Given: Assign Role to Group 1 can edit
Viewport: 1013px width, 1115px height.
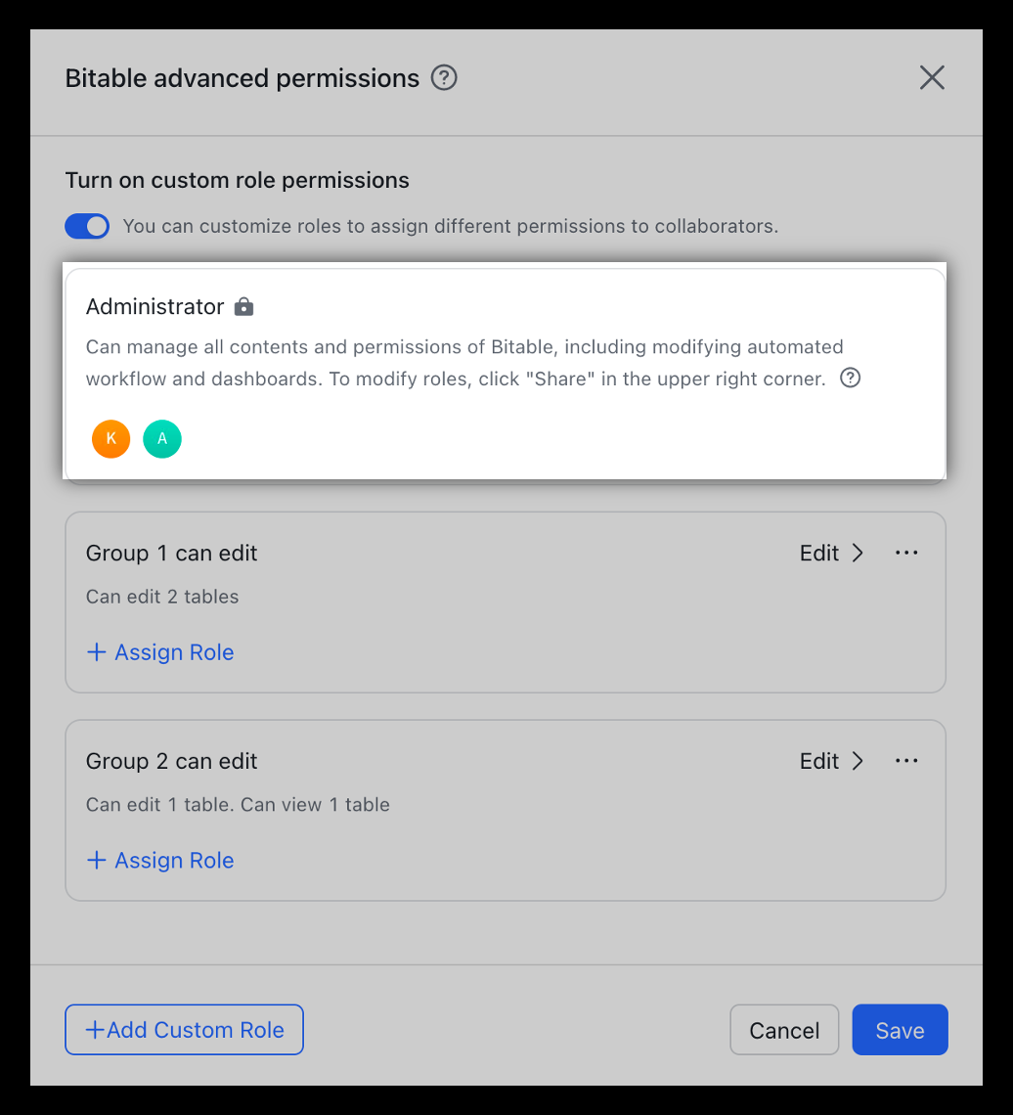Looking at the screenshot, I should pos(161,652).
